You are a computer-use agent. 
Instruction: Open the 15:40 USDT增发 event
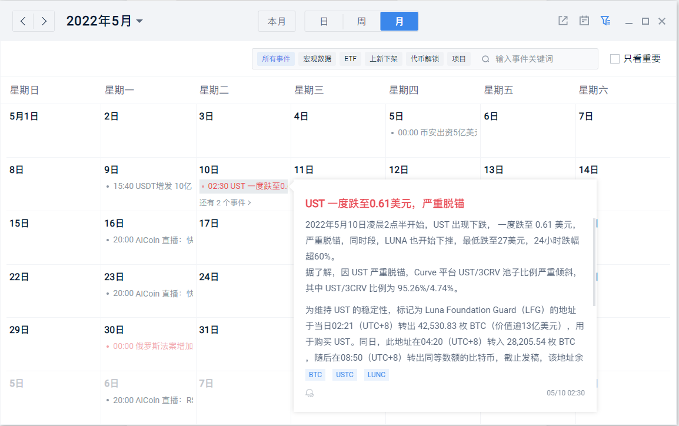pyautogui.click(x=149, y=186)
